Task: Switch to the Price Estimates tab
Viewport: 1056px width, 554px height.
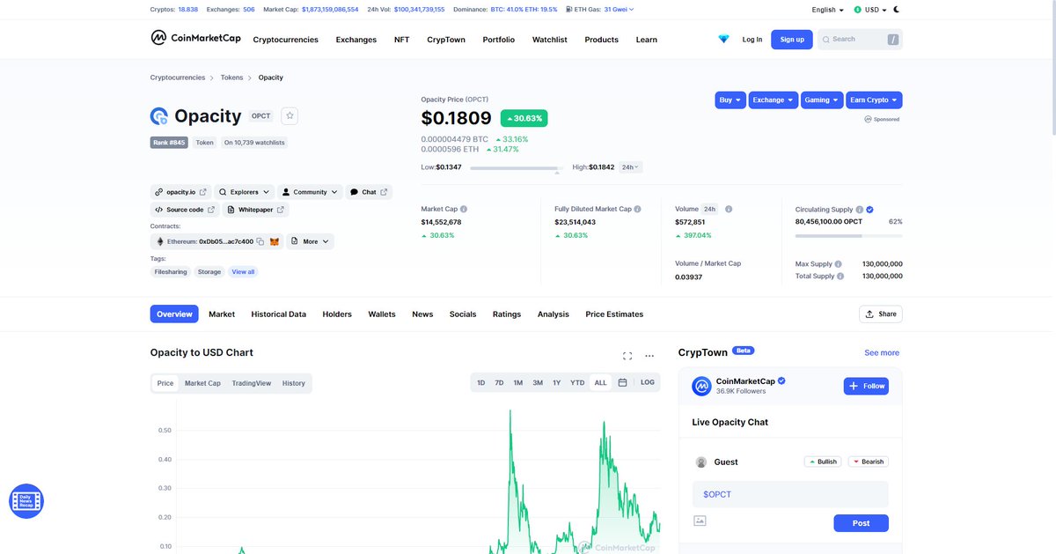Action: [x=614, y=314]
